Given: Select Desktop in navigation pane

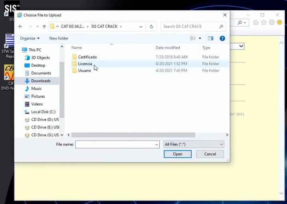Looking at the screenshot, I should coord(38,65).
